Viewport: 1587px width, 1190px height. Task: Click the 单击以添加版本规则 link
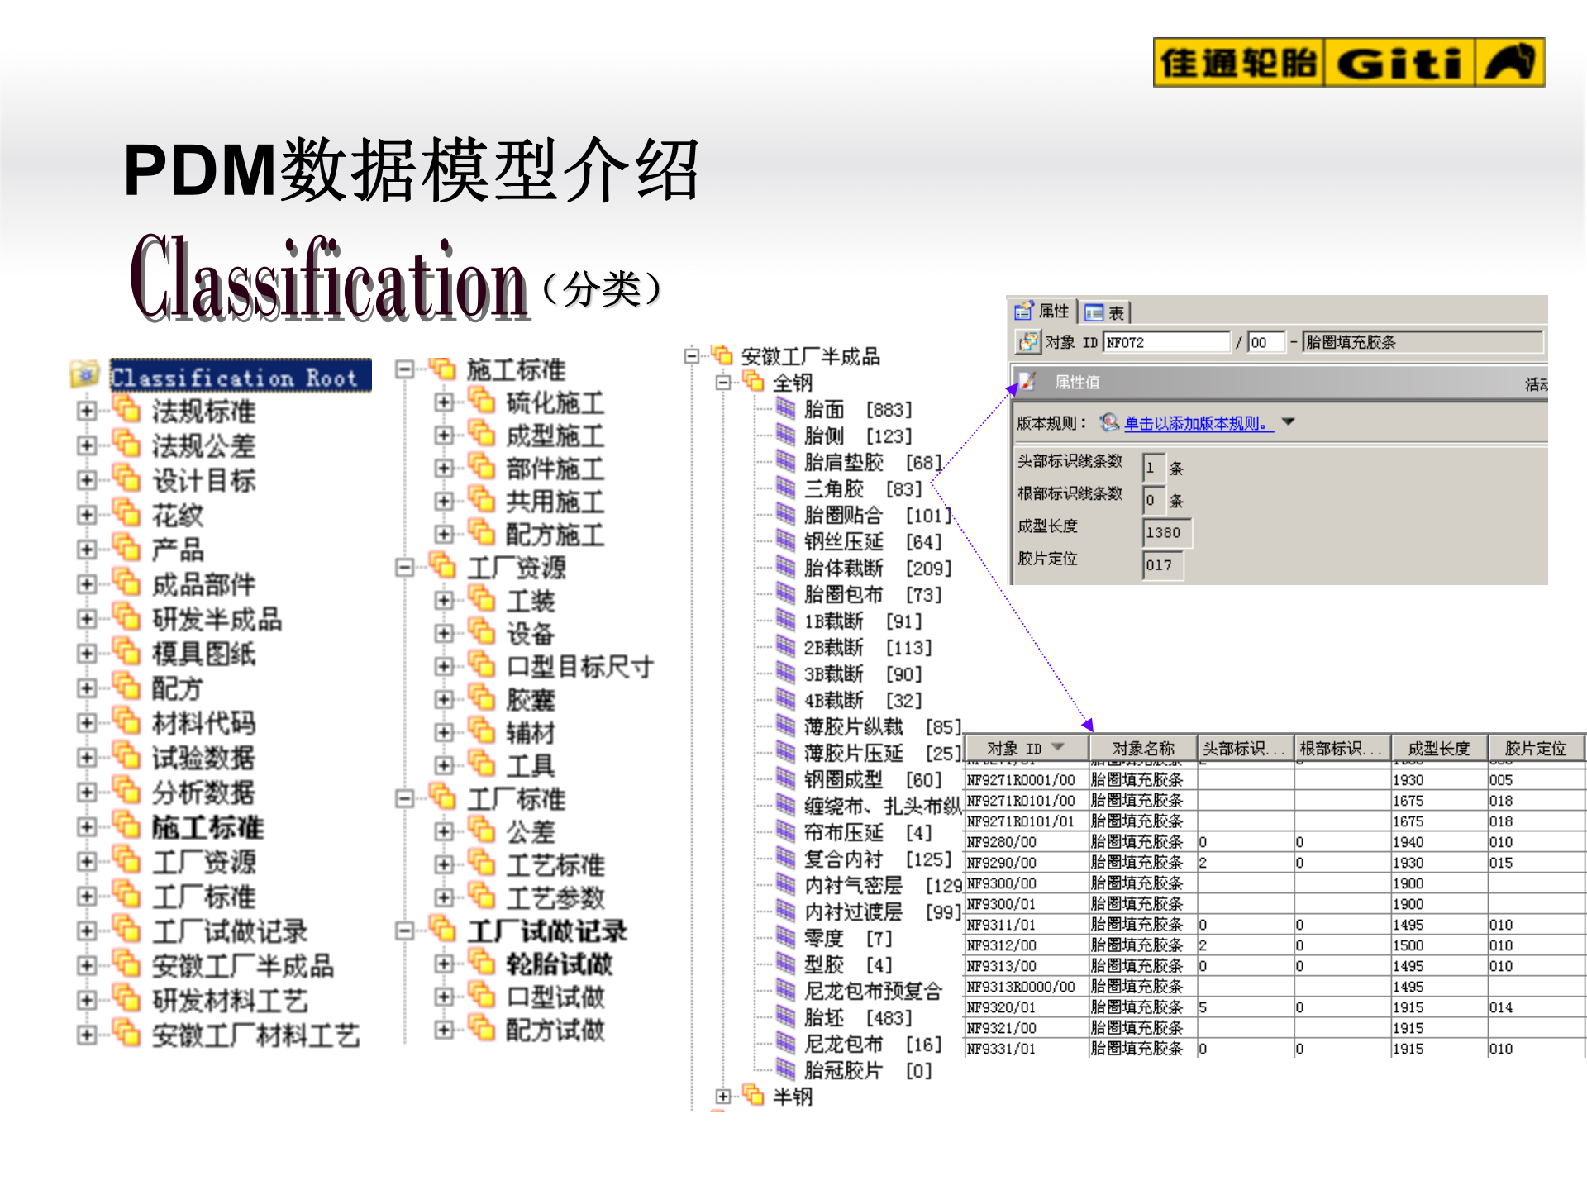point(1199,422)
